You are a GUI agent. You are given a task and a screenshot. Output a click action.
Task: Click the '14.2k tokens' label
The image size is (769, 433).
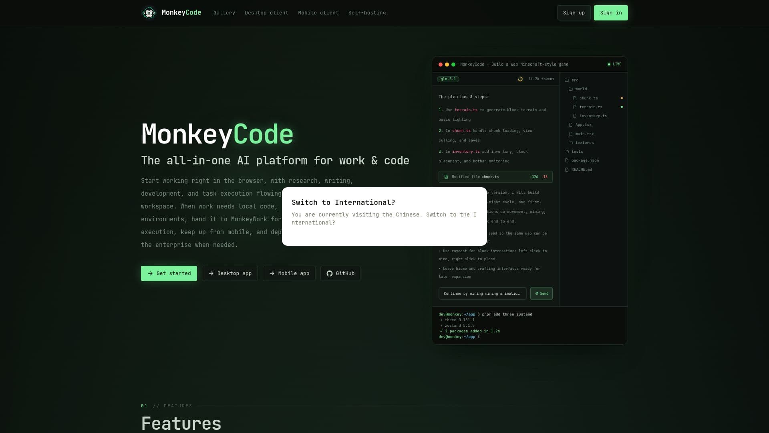pos(541,79)
